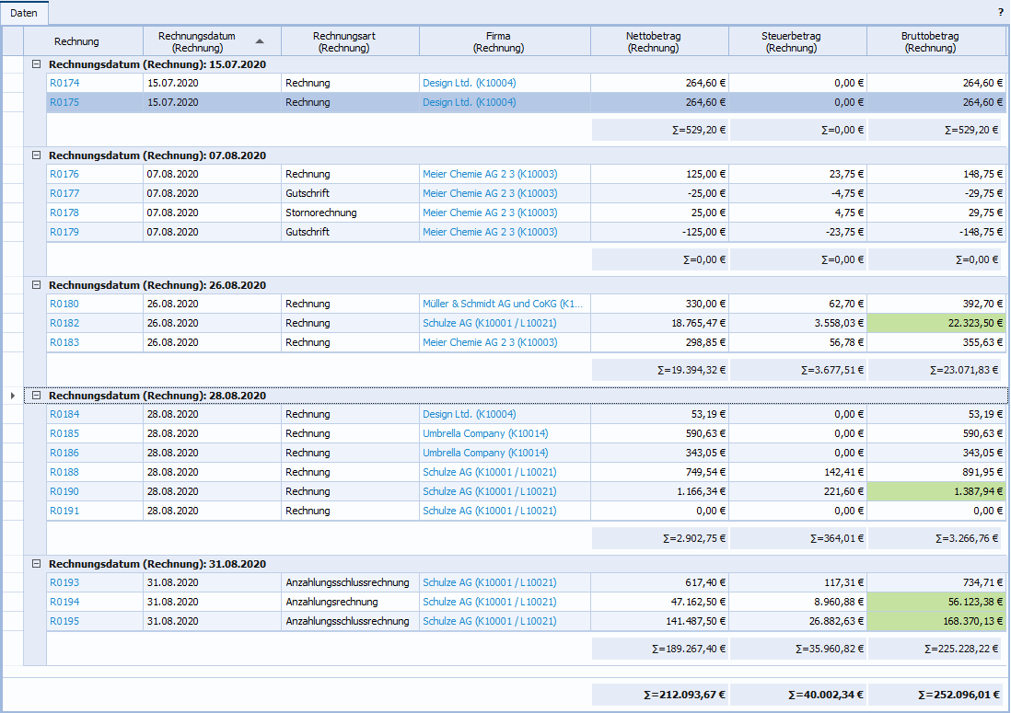1011x713 pixels.
Task: Sort by Nettobetrag column header
Action: [x=658, y=41]
